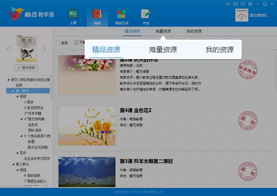The image size is (277, 196).
Task: Click the teacher avatar picture
Action: [x=242, y=15]
